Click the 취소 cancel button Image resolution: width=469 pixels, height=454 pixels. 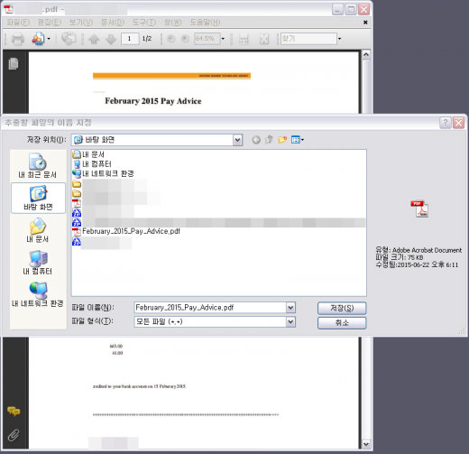[342, 323]
